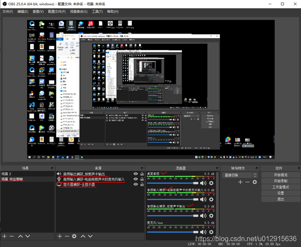301x247 pixels.
Task: Click the OBS logo in title bar
Action: point(5,4)
